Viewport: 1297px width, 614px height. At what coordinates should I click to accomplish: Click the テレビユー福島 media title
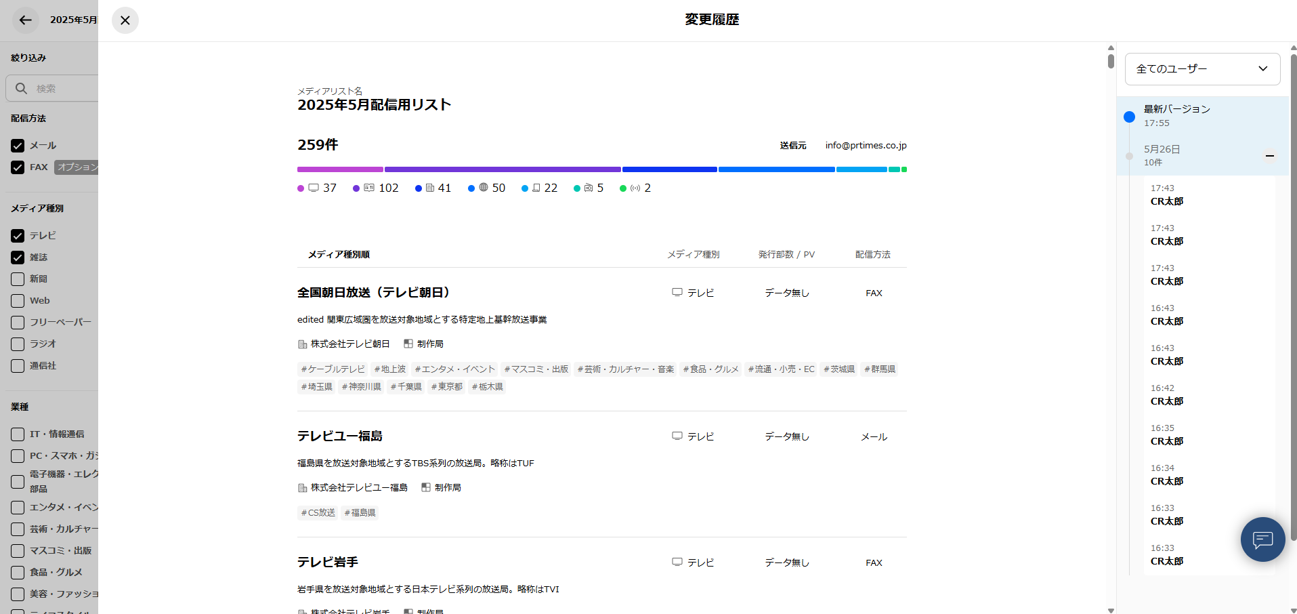pos(340,436)
